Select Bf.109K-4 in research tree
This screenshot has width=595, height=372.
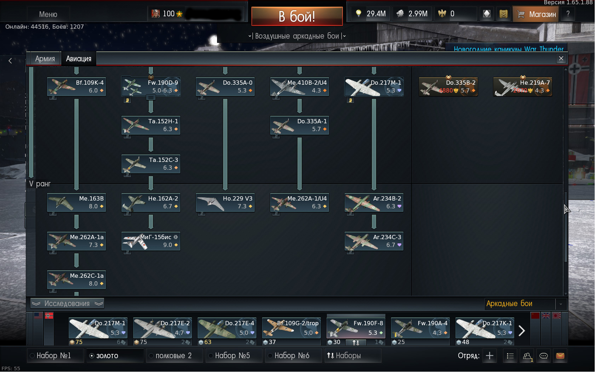pos(76,87)
